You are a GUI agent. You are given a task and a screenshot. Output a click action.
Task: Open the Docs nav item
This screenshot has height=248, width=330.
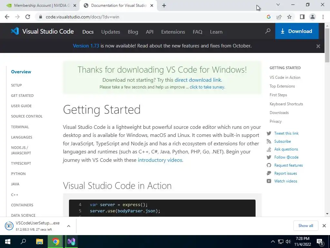coord(88,32)
